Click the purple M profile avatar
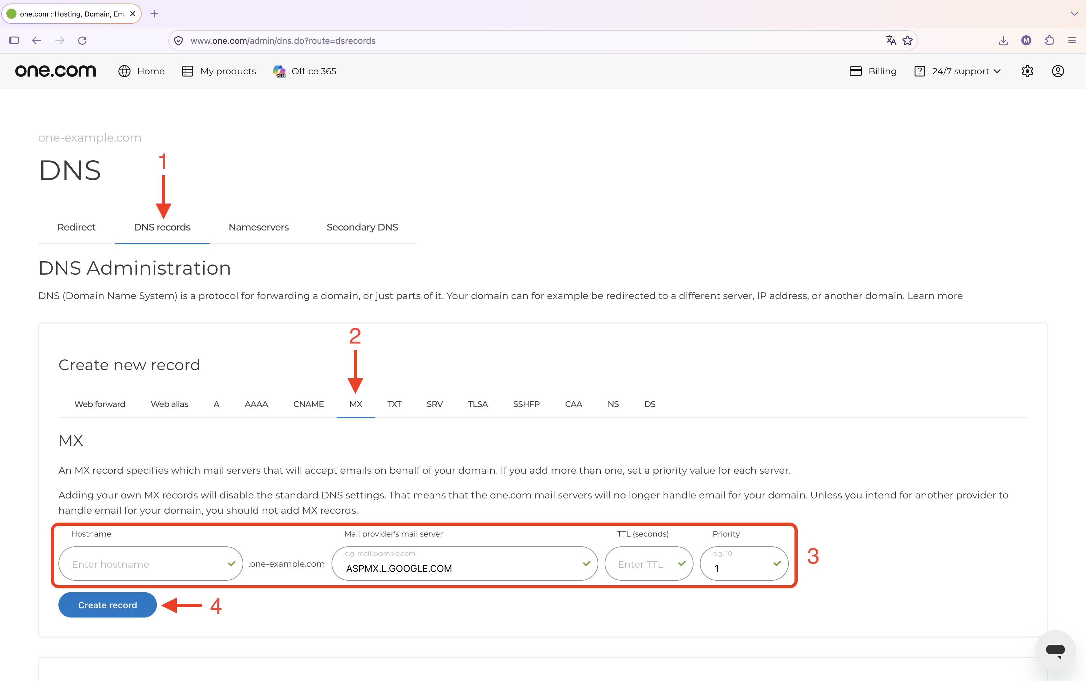This screenshot has height=681, width=1086. coord(1026,41)
